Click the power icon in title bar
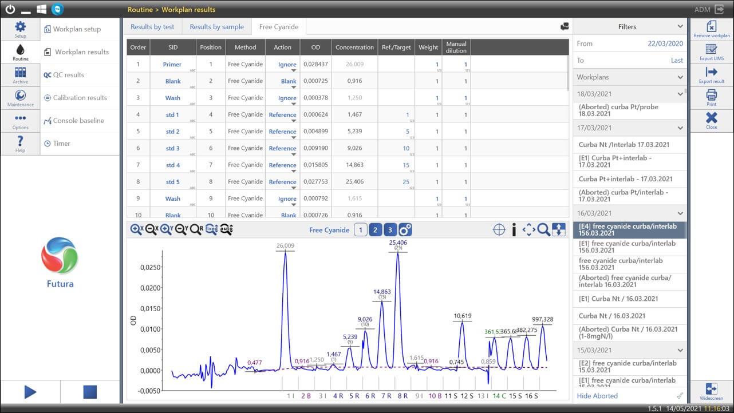Screen dimensions: 734x413 point(10,9)
